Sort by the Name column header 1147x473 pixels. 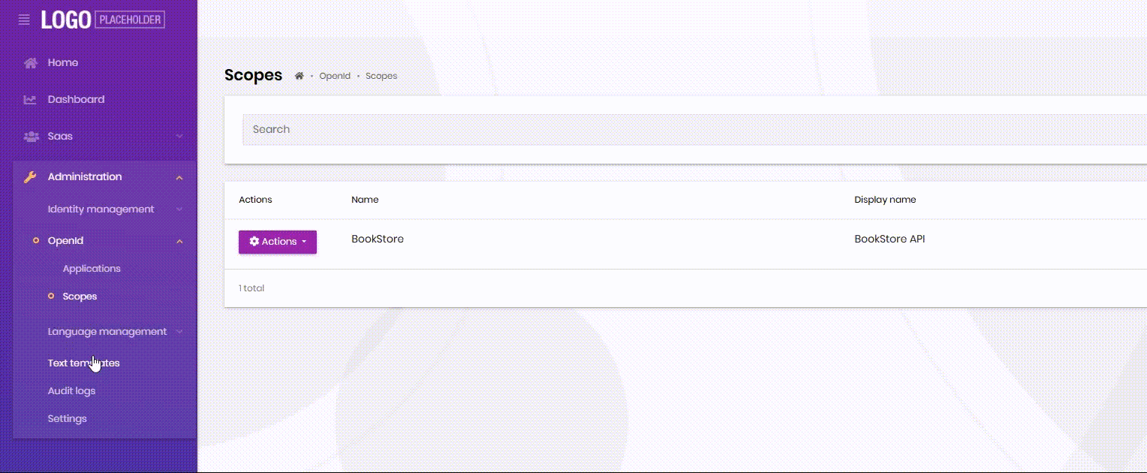[365, 200]
